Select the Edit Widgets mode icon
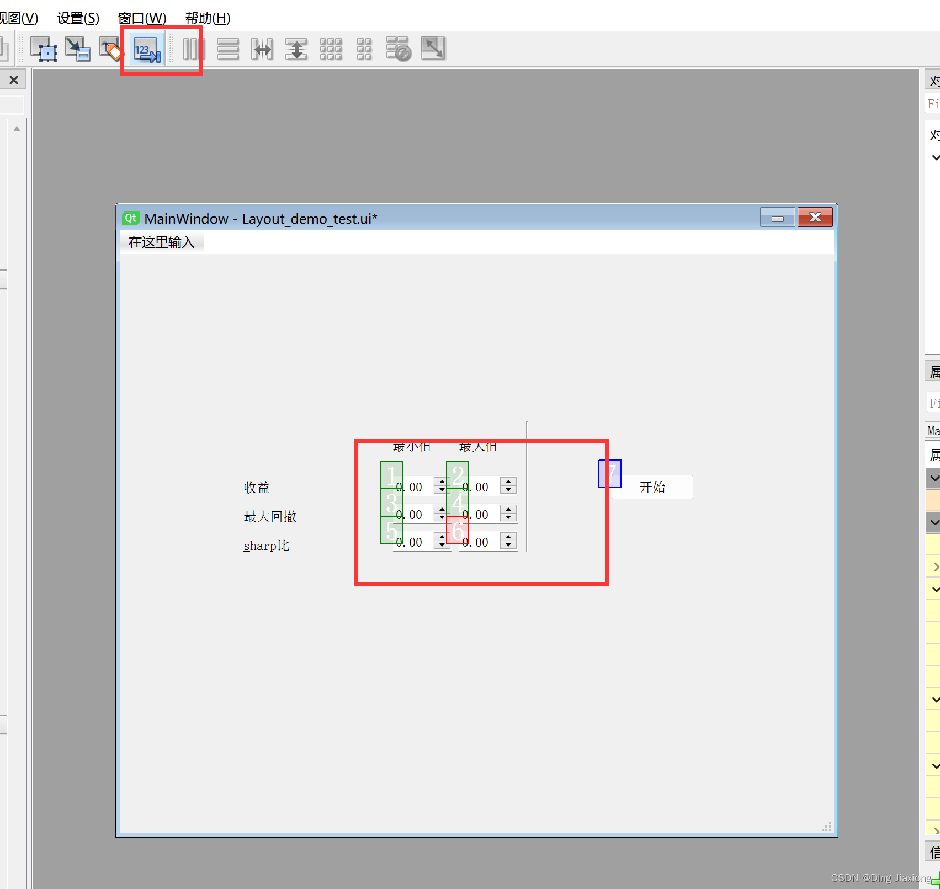The image size is (940, 889). click(x=44, y=49)
